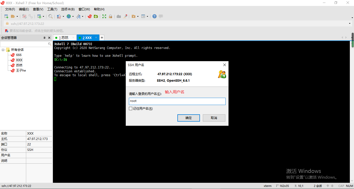This screenshot has height=189, width=354.
Task: Click the highlighter pen toolbar icon
Action: click(125, 16)
